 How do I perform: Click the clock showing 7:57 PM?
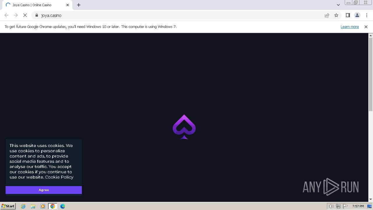point(358,206)
